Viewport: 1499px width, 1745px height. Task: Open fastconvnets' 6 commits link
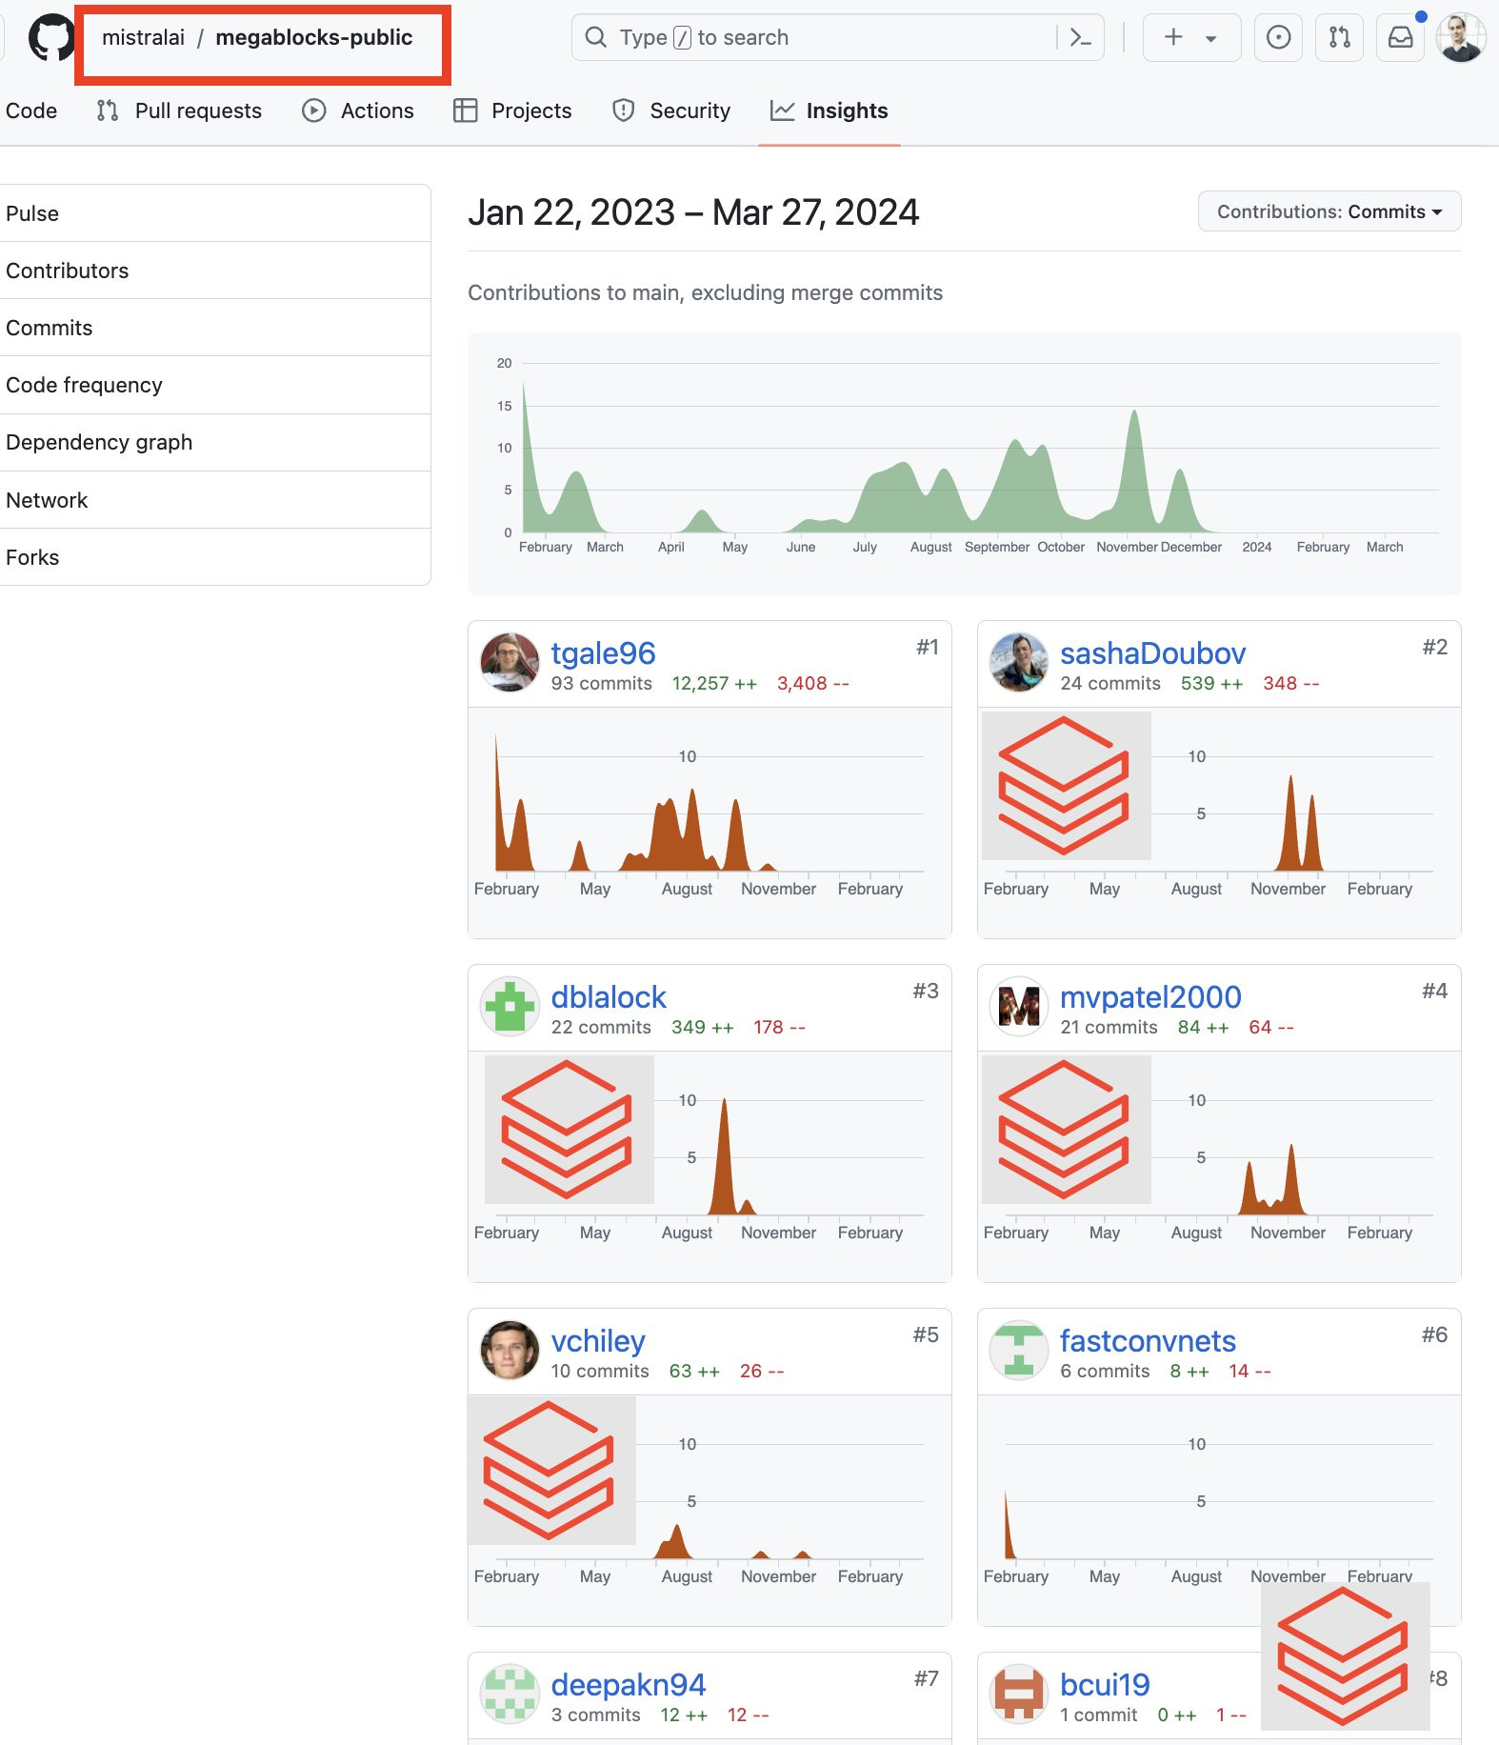pyautogui.click(x=1105, y=1372)
